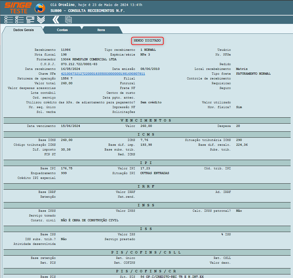Click the ICMS section header bar

coord(146,134)
